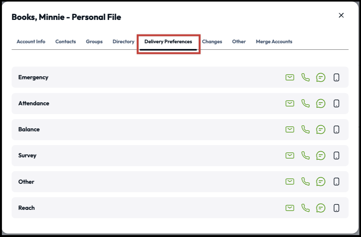361x237 pixels.
Task: Click the phone icon in the Emergency row
Action: 306,77
